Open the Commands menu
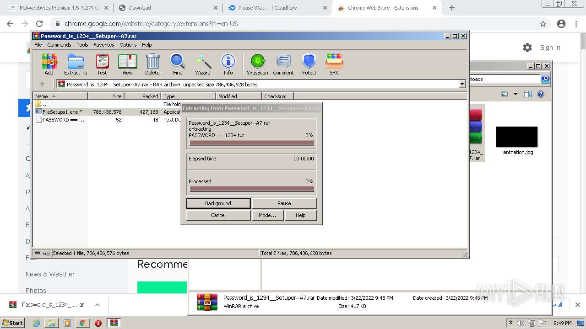The width and height of the screenshot is (586, 329). (x=59, y=45)
